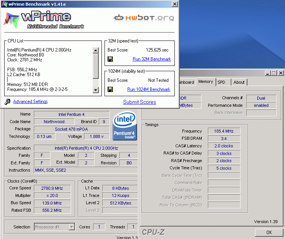This screenshot has height=239, width=285.
Task: Run the 1024M Benchmark
Action: tap(149, 89)
